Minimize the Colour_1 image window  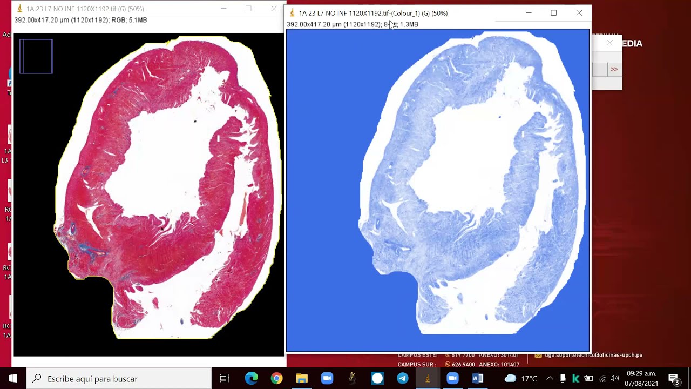tap(529, 13)
